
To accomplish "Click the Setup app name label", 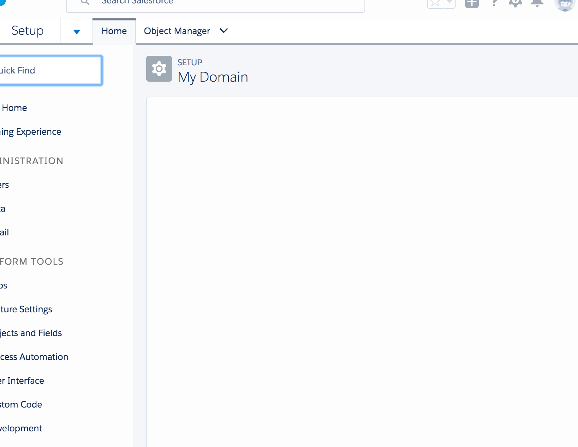I will point(28,31).
